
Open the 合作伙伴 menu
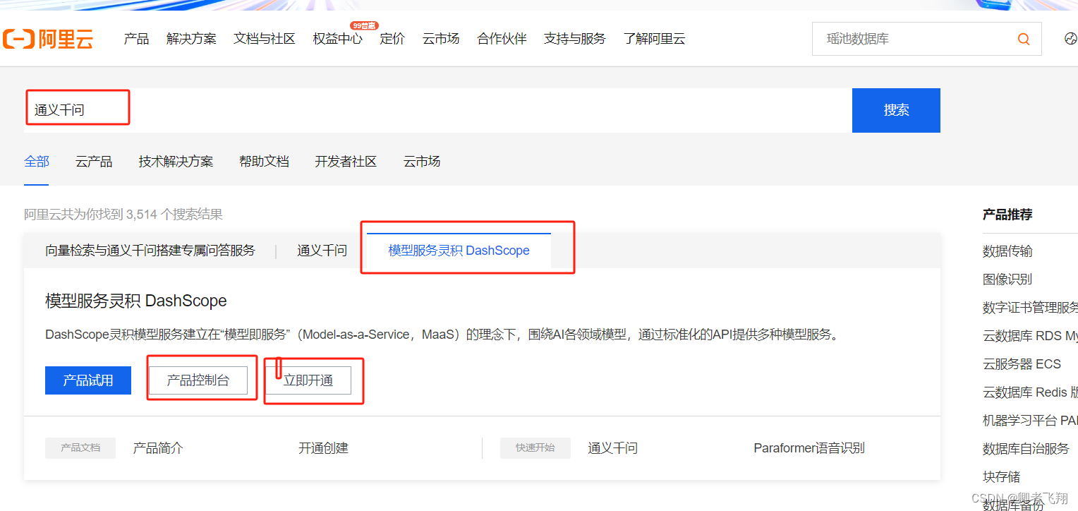click(502, 39)
